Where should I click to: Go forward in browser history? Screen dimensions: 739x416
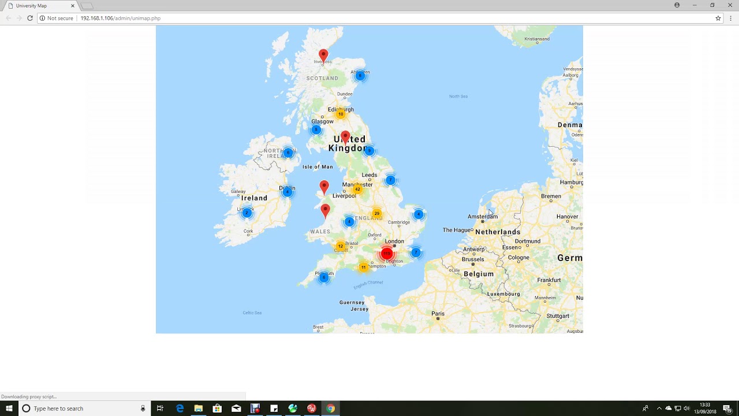(19, 18)
